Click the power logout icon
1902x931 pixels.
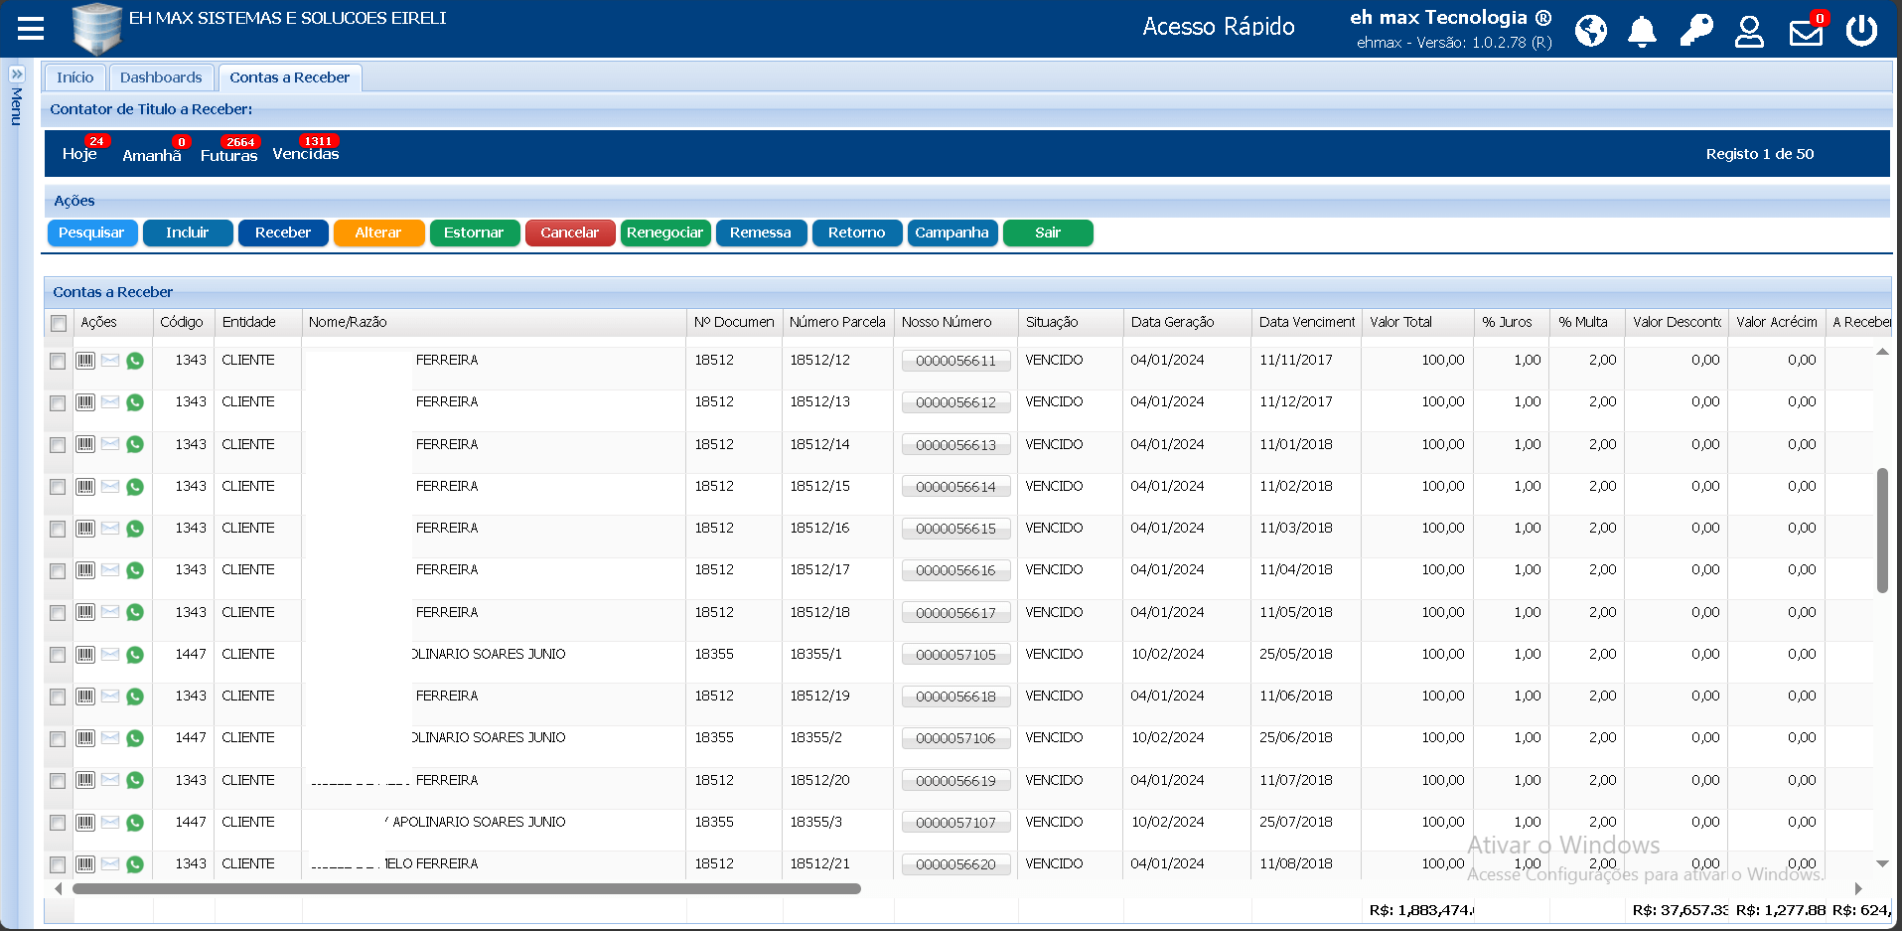coord(1860,31)
